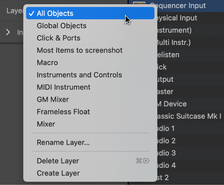224x185 pixels.
Task: Click Create Layer in the menu
Action: coord(58,173)
